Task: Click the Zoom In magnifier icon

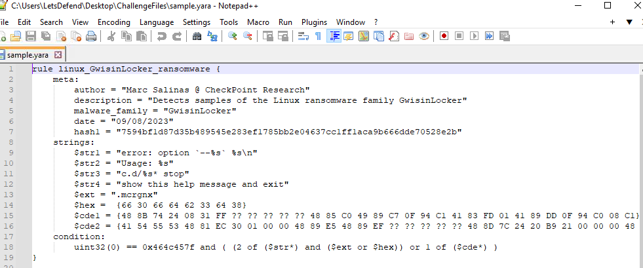Action: [232, 37]
